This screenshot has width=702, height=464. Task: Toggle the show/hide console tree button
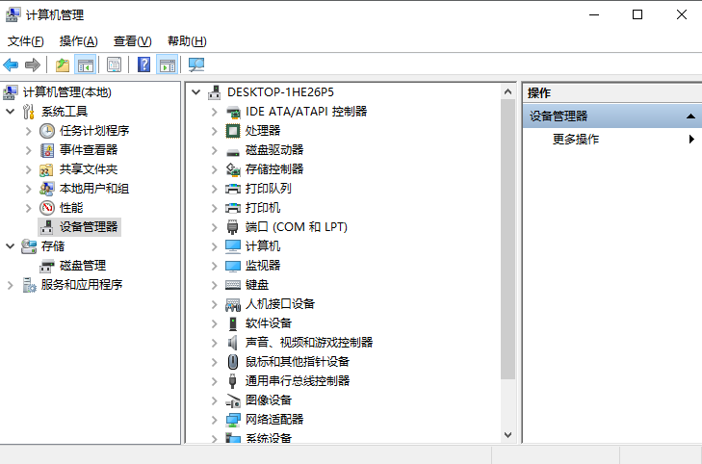(x=86, y=64)
